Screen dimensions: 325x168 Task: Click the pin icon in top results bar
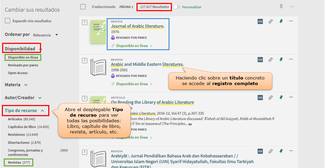[x=281, y=7]
